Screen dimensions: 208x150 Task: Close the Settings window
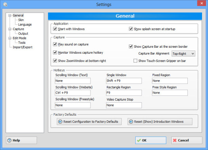point(202,3)
